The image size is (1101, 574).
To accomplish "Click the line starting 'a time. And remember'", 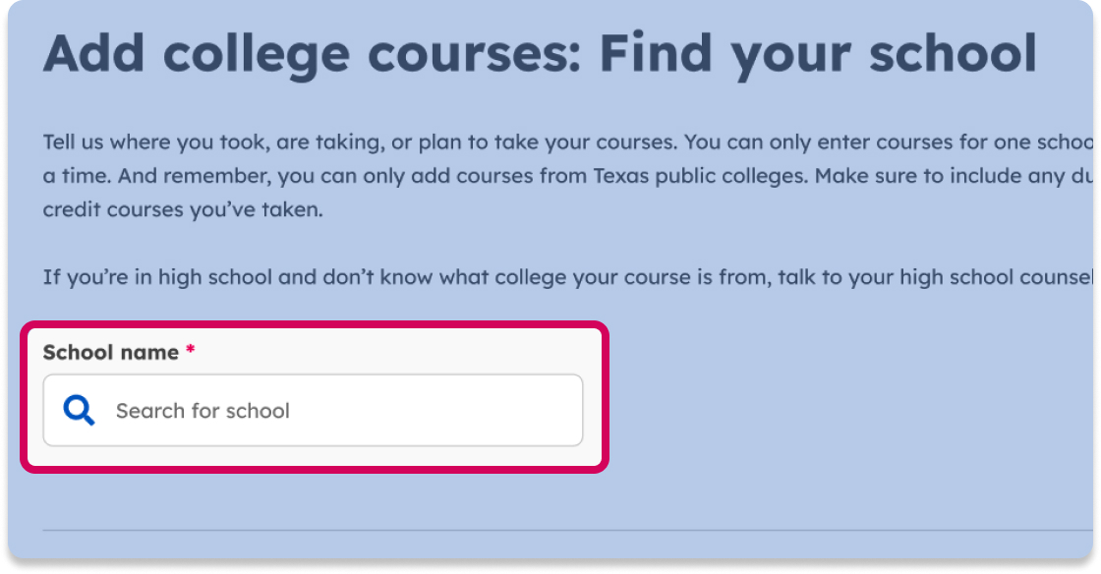I will (x=567, y=175).
